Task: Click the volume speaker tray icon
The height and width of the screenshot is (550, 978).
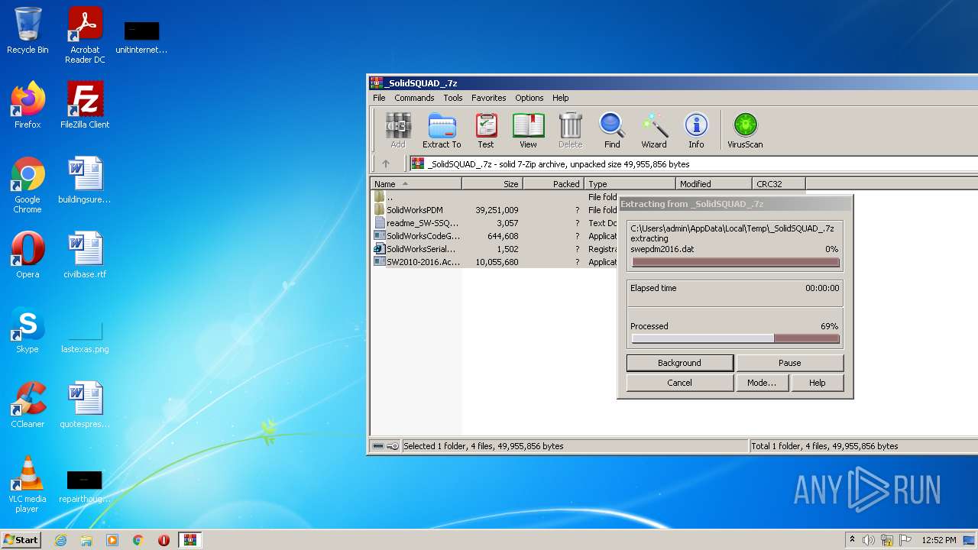Action: point(869,540)
